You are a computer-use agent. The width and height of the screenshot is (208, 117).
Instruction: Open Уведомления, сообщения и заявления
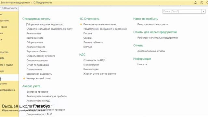tap(105, 29)
